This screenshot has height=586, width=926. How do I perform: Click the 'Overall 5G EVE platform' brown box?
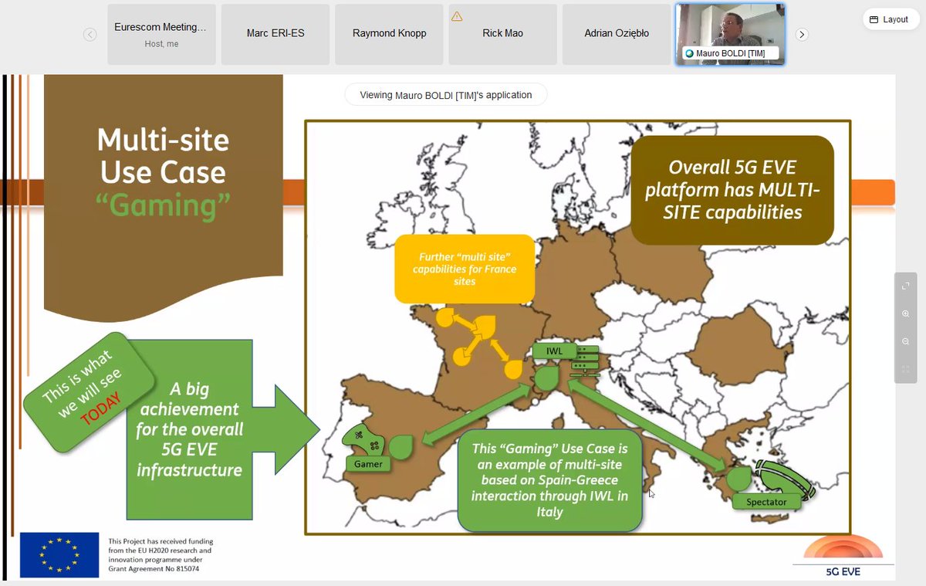(732, 190)
